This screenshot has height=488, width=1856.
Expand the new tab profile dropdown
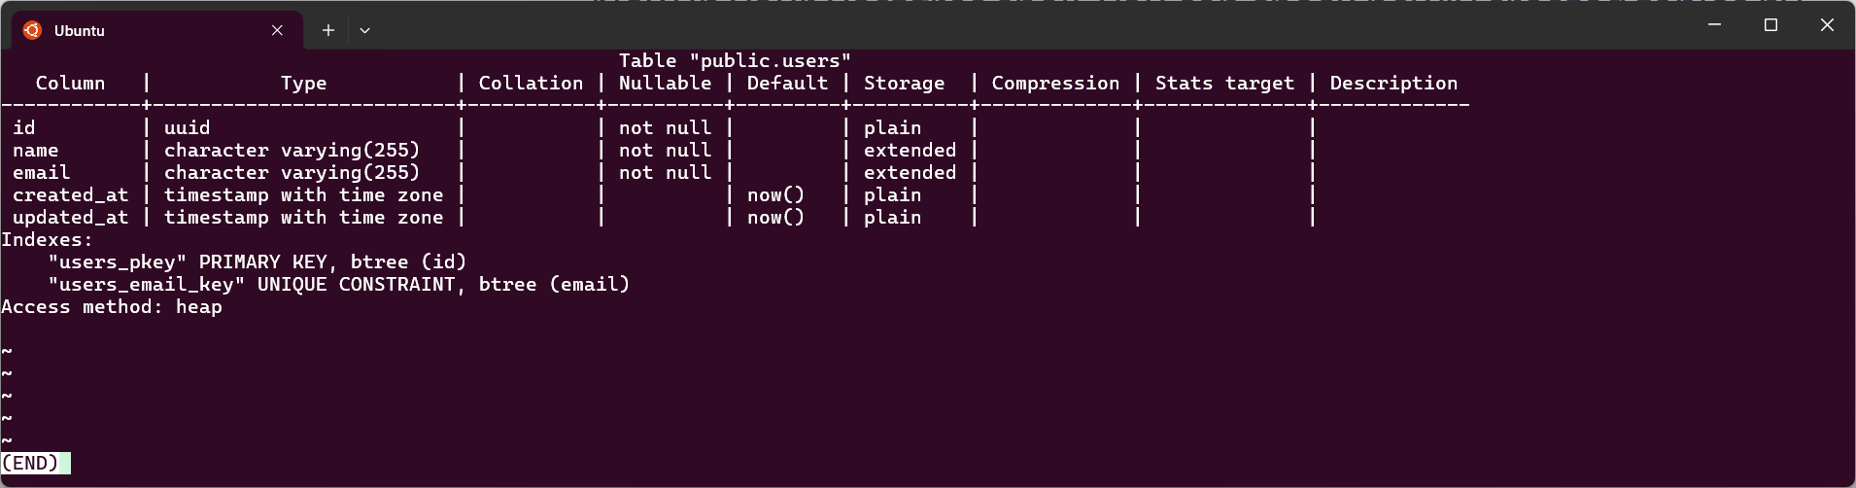click(364, 30)
